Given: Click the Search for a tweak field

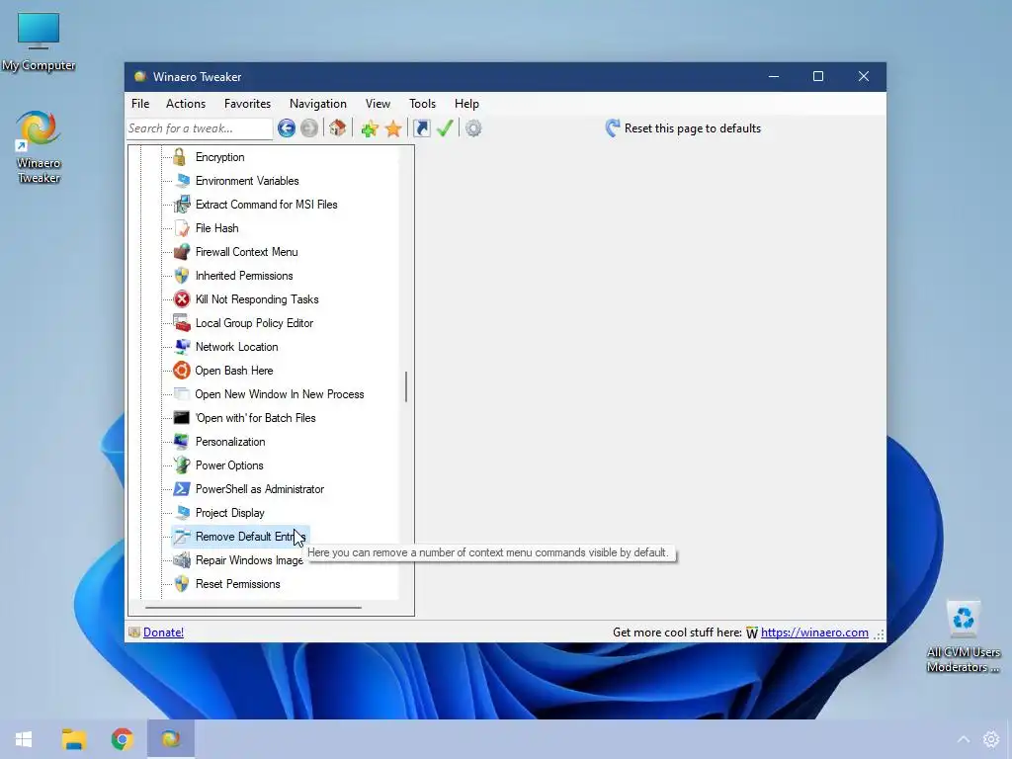Looking at the screenshot, I should point(200,128).
